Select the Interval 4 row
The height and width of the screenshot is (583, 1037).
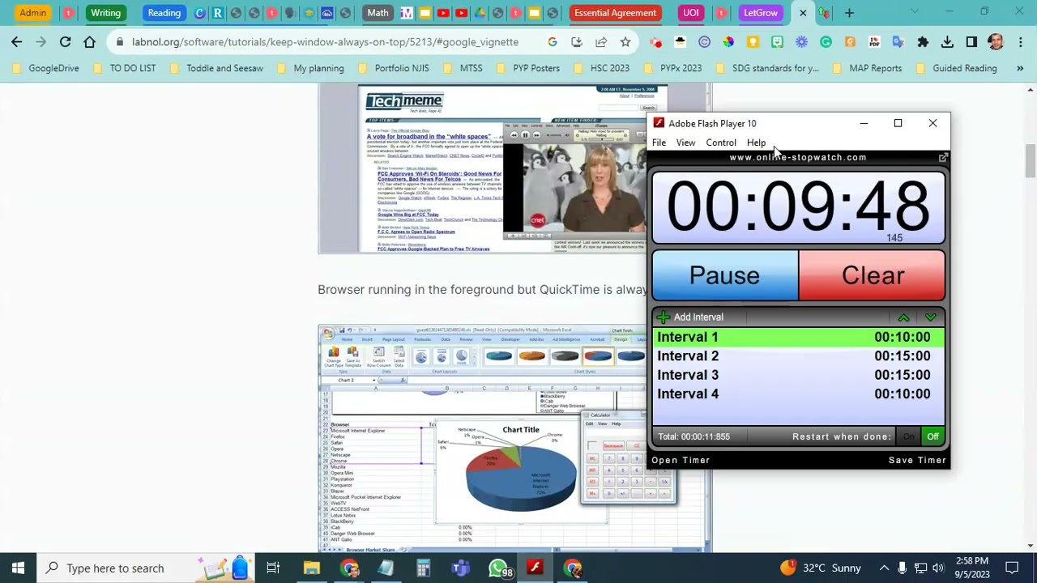[798, 394]
